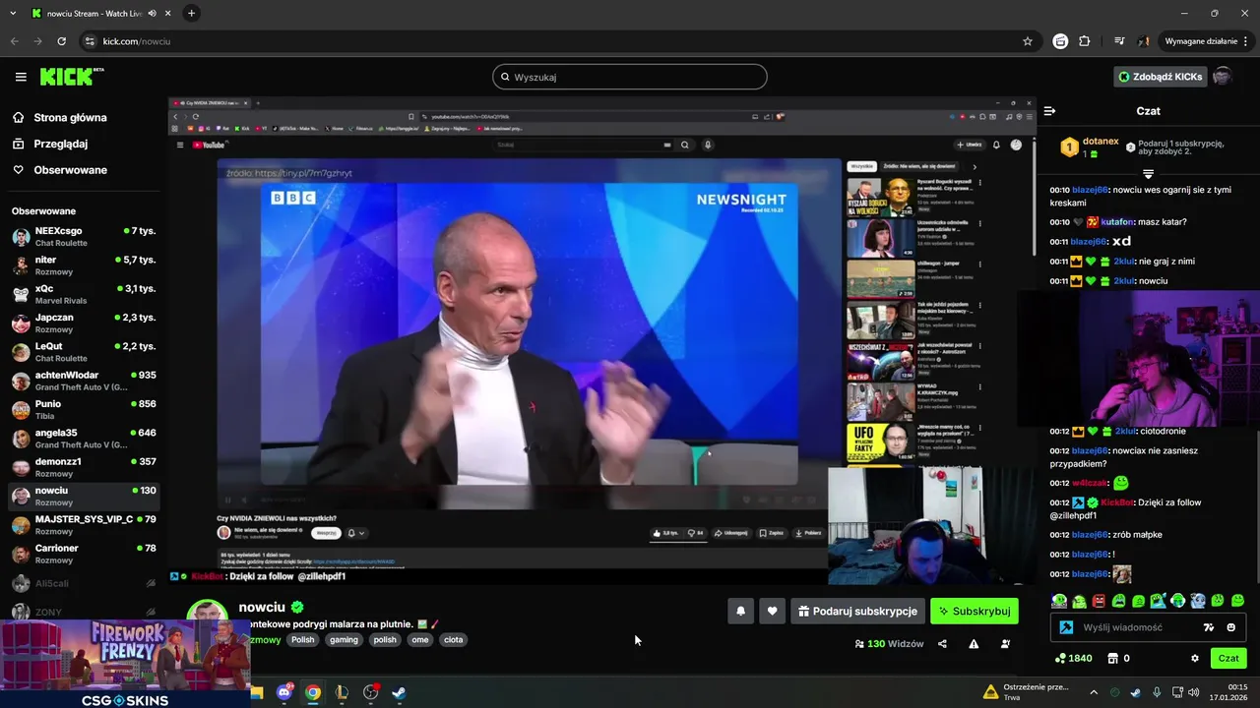Image resolution: width=1260 pixels, height=708 pixels.
Task: Open xQc channel in followed list
Action: (84, 294)
